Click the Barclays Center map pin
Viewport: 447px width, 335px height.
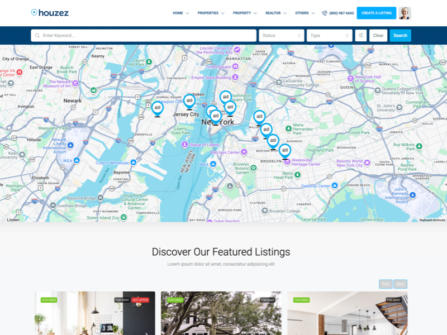coord(244,152)
